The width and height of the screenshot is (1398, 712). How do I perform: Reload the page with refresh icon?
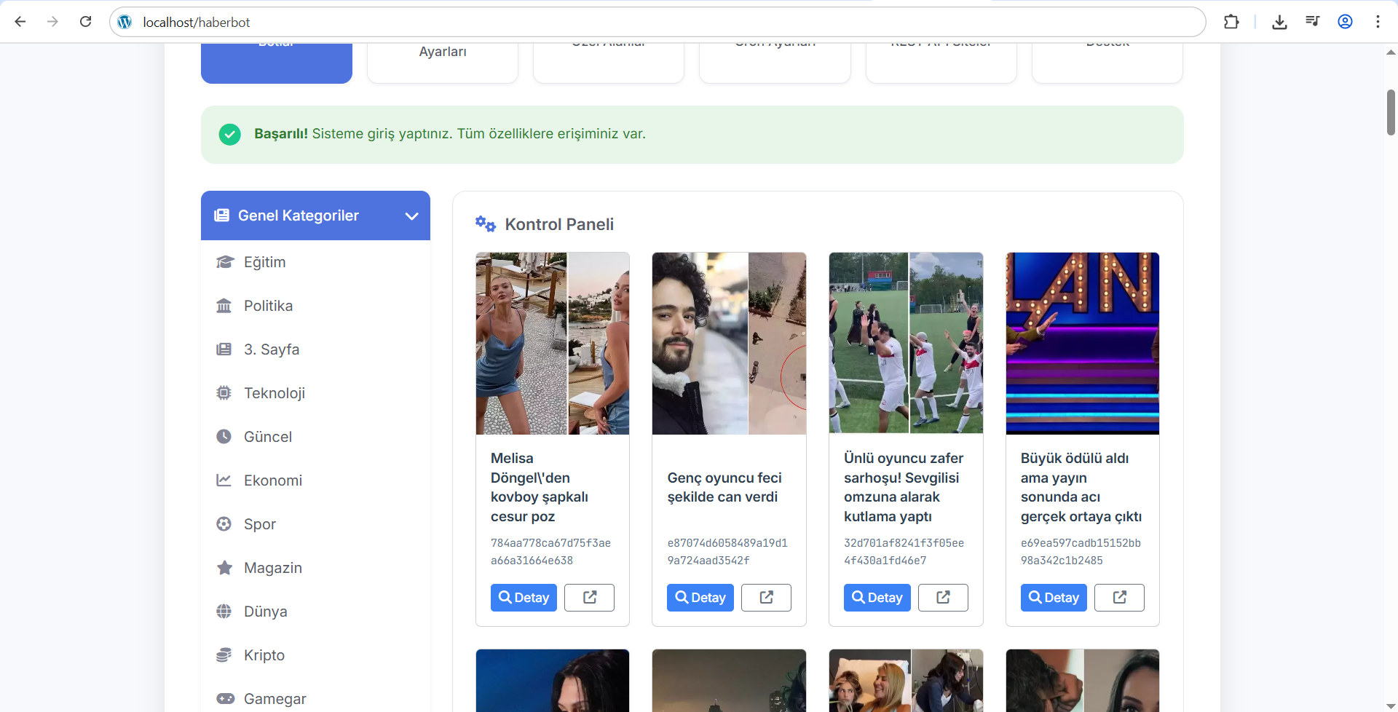coord(86,22)
